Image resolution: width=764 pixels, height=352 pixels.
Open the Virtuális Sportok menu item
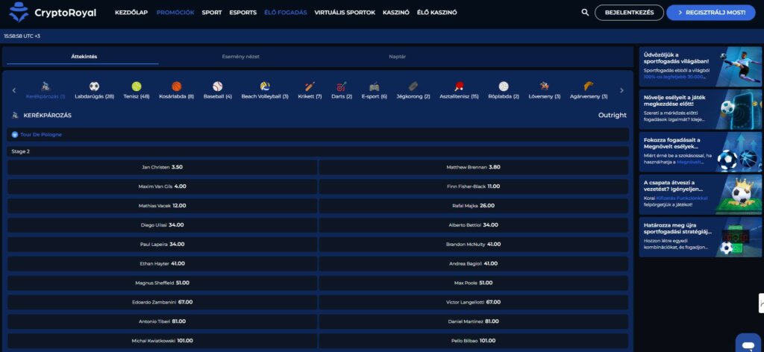[345, 13]
